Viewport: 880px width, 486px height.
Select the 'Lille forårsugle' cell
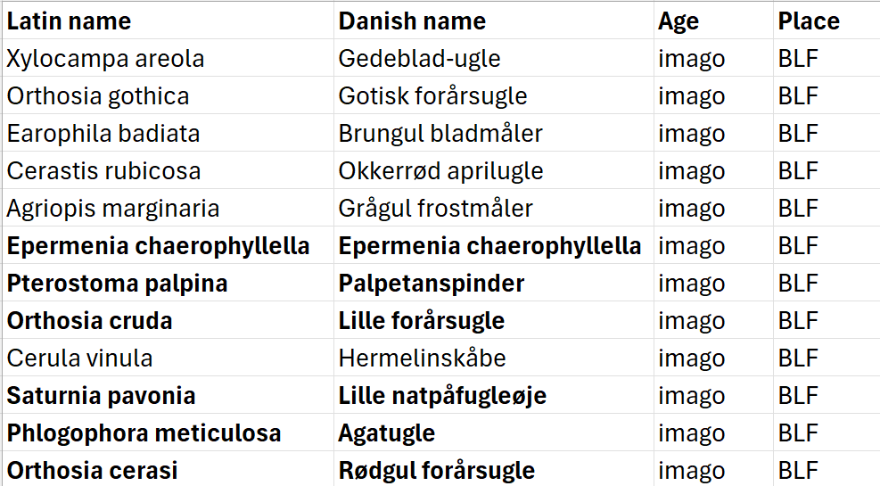pos(421,321)
